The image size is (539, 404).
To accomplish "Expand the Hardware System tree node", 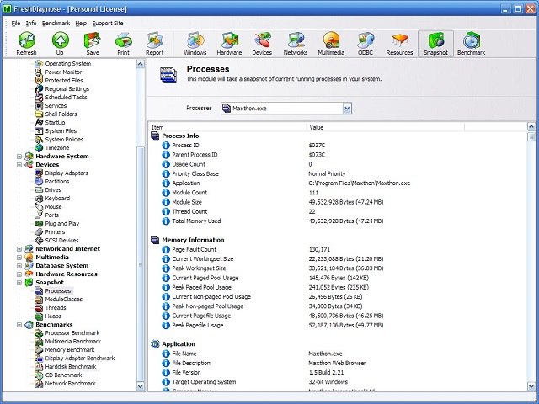I will [19, 157].
